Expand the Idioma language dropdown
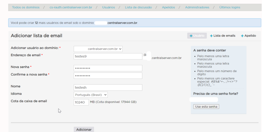 click(x=91, y=95)
